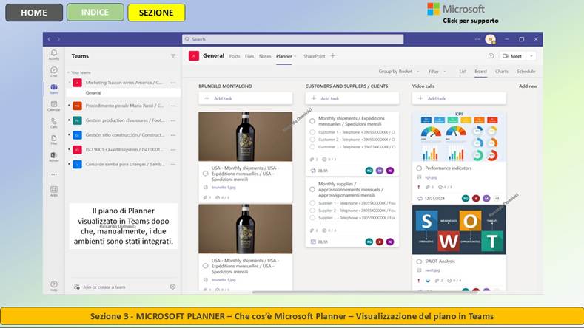Check Customer 2 checklist item

click(x=312, y=140)
